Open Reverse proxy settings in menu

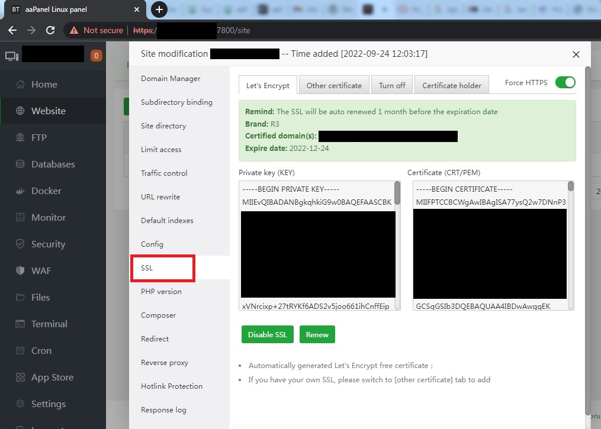tap(163, 363)
